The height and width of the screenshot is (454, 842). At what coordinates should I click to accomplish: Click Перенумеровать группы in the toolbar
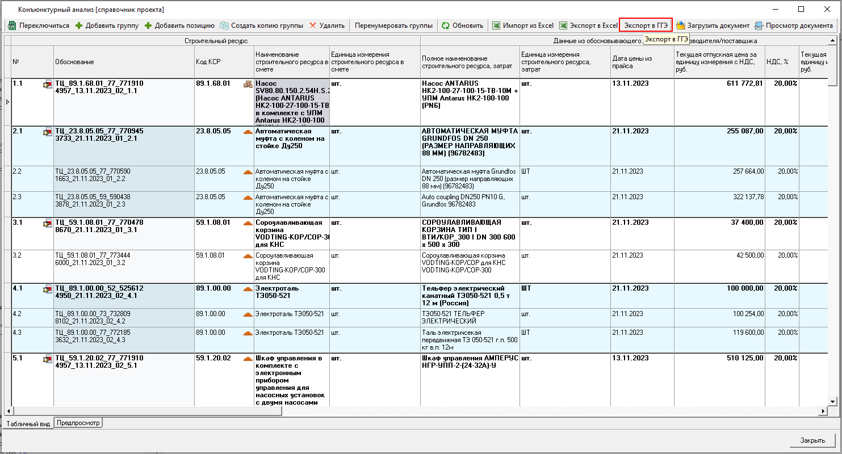coord(393,26)
